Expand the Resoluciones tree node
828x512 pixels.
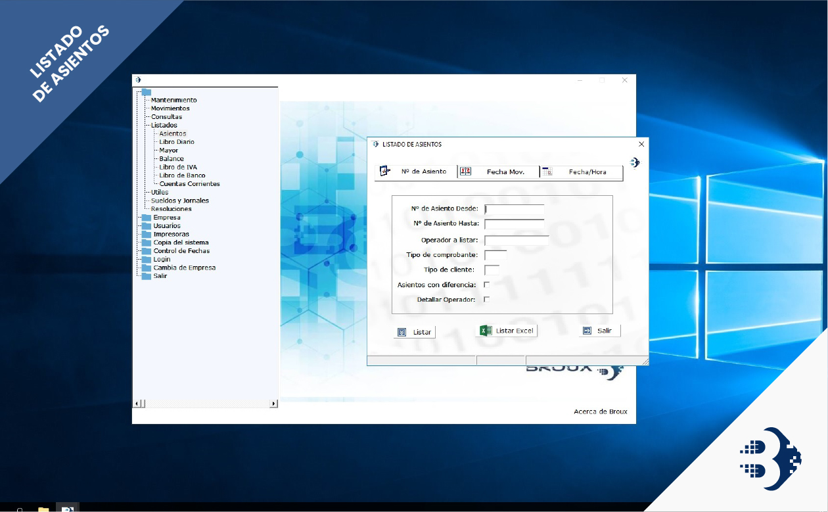click(x=172, y=209)
